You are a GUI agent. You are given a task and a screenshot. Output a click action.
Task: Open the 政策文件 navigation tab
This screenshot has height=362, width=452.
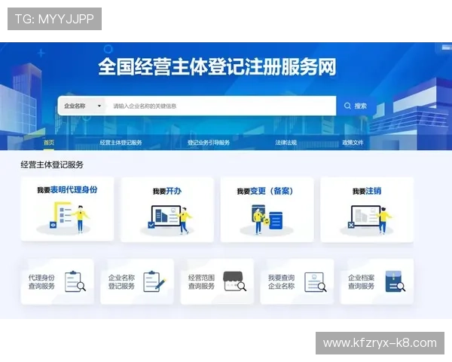(353, 143)
